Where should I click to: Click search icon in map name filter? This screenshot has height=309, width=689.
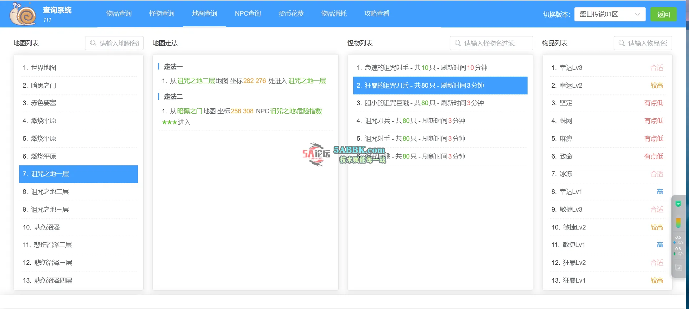point(93,43)
